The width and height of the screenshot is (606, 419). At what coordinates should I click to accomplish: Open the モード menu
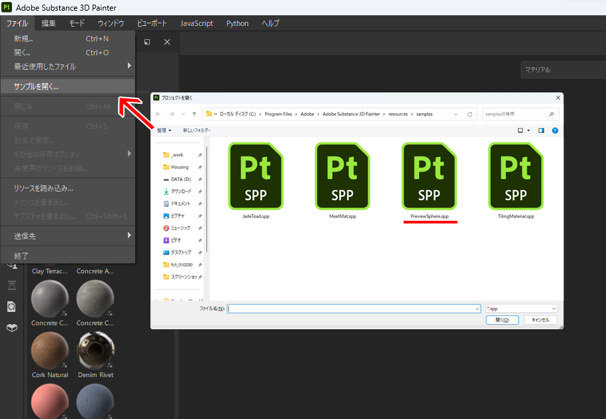click(x=77, y=23)
